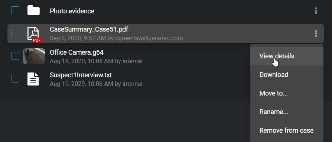Open the Photo evidence folder name
This screenshot has height=142, width=332.
[72, 11]
